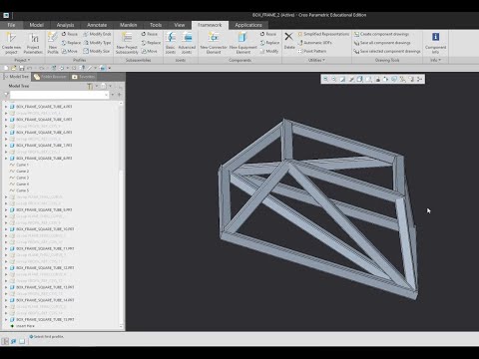Select Point Pattern in the Utilities group
This screenshot has height=359, width=479.
(x=312, y=51)
